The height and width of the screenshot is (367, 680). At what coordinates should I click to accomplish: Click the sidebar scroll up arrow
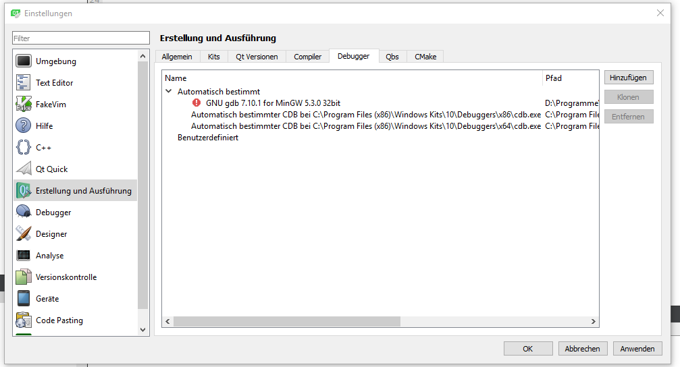click(x=142, y=56)
